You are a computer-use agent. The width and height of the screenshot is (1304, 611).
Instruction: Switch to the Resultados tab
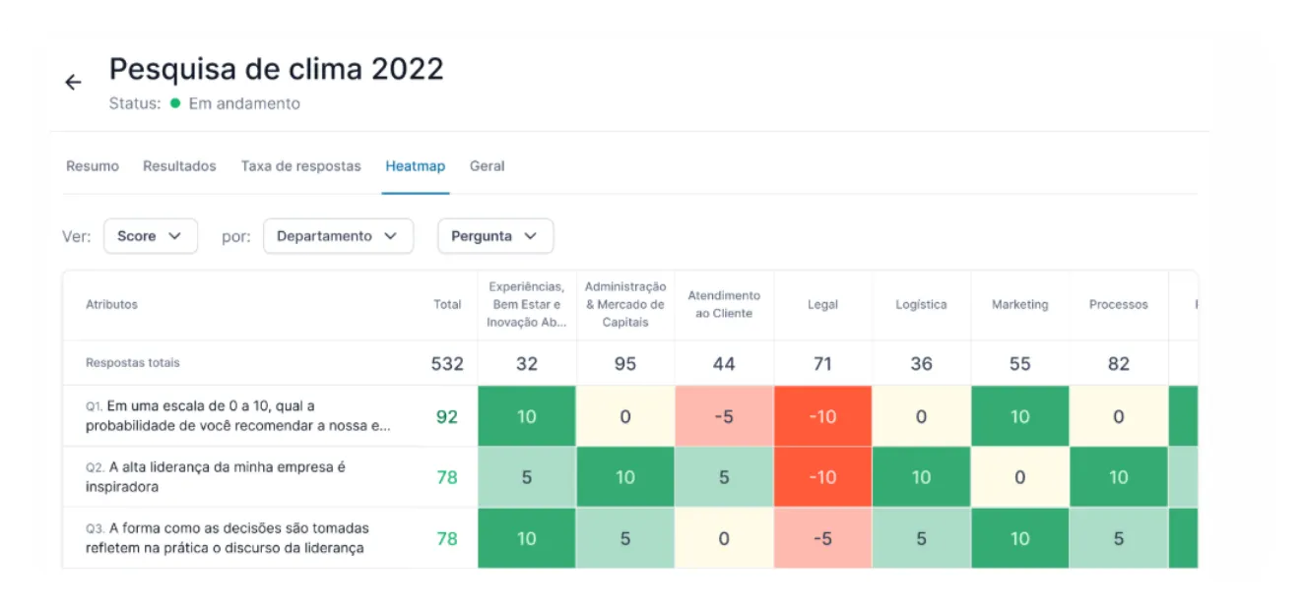point(179,166)
